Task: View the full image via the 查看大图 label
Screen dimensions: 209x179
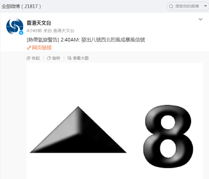Action: 81,58
